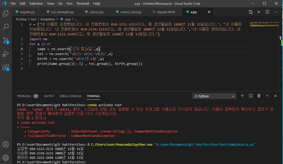The width and height of the screenshot is (283, 164).
Task: Click the 'import re' code line
Action: click(38, 39)
